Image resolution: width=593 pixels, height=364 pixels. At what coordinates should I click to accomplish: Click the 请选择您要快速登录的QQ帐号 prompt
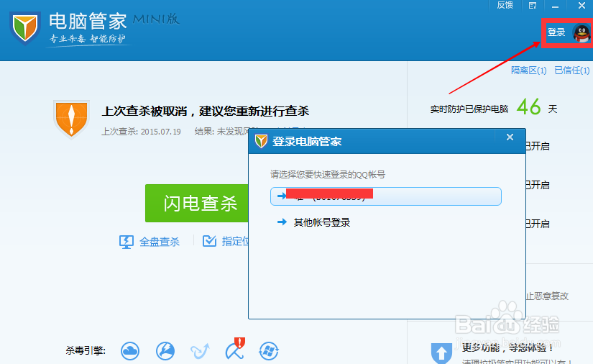pos(328,175)
